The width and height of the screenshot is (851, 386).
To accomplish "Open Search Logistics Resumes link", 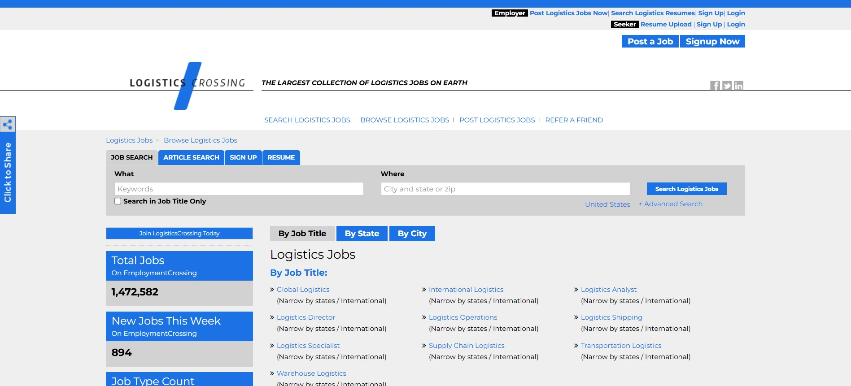I will [x=653, y=13].
